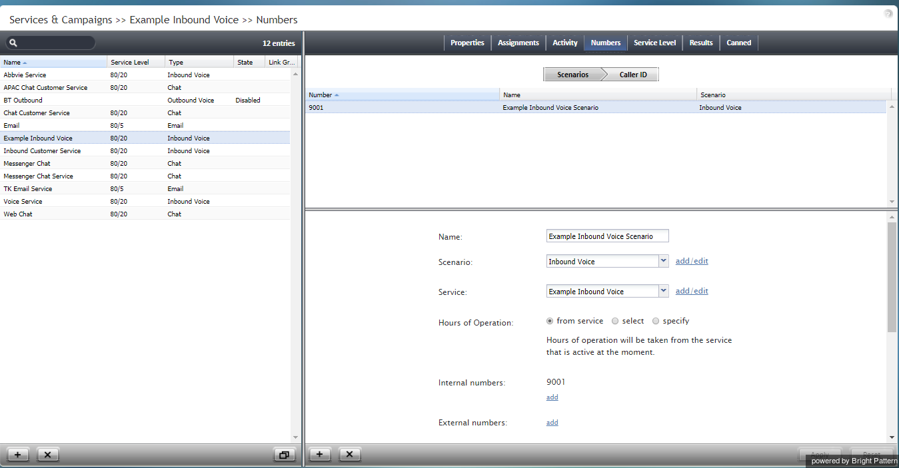Click add link for External numbers
899x468 pixels.
(x=552, y=423)
